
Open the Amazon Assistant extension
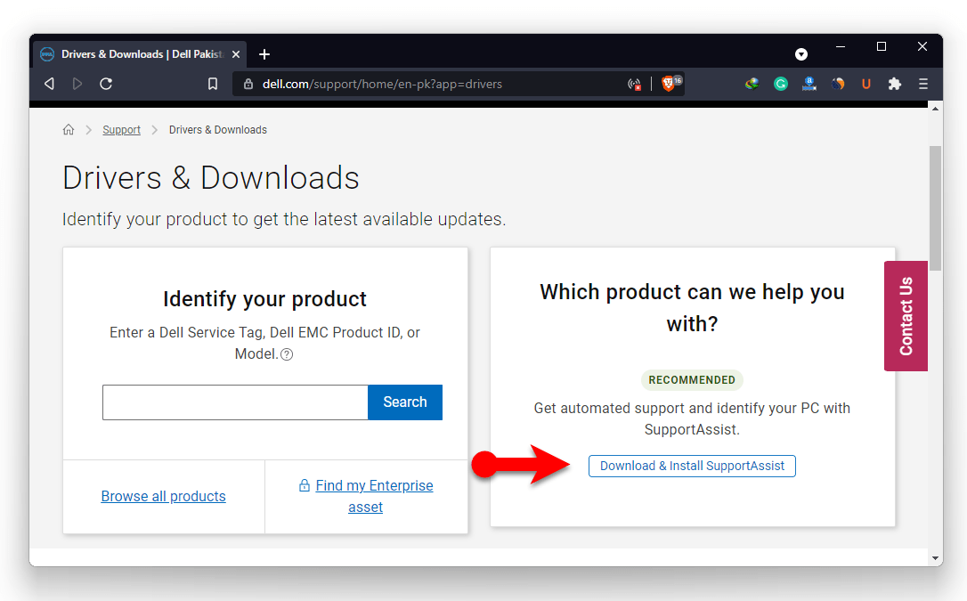(809, 84)
